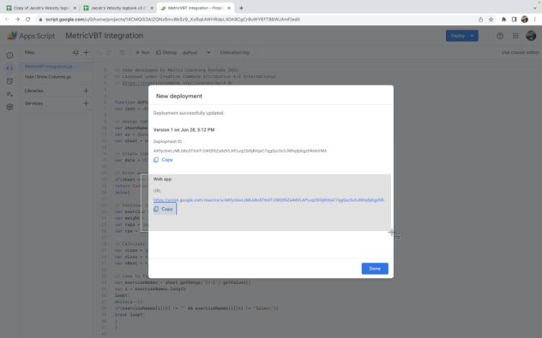Click the Services section label

click(34, 103)
